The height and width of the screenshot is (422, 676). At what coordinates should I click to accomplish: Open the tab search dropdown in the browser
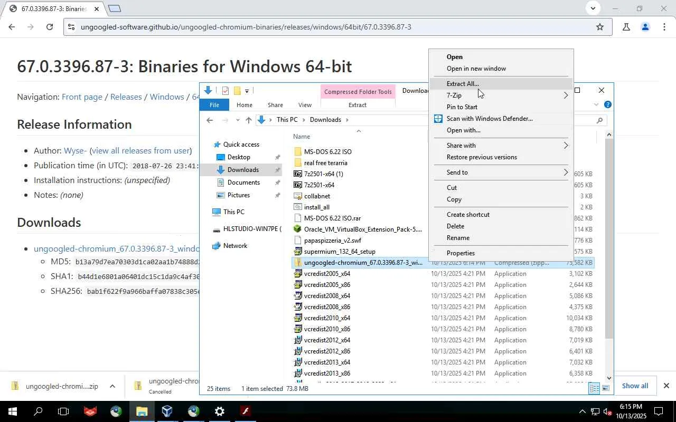pyautogui.click(x=593, y=8)
